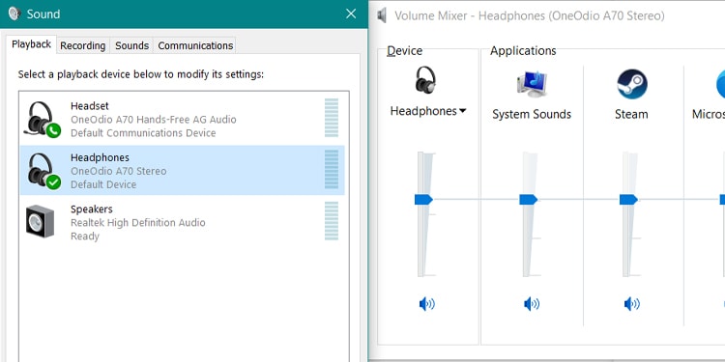Select the Speakers Realtek High Definition Audio entry
Viewport: 725px width, 362px height.
tap(182, 222)
